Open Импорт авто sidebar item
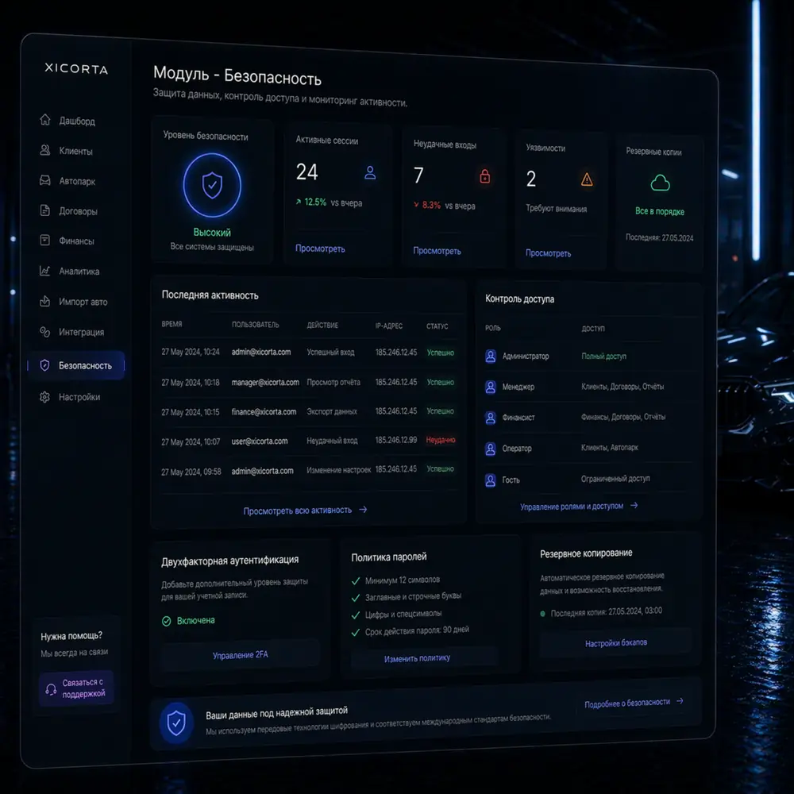The width and height of the screenshot is (794, 794). point(73,301)
